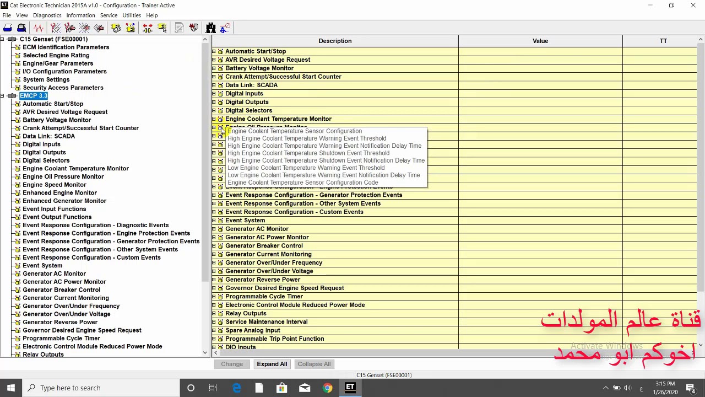Viewport: 705px width, 397px height.
Task: Open the Information menu
Action: click(80, 15)
